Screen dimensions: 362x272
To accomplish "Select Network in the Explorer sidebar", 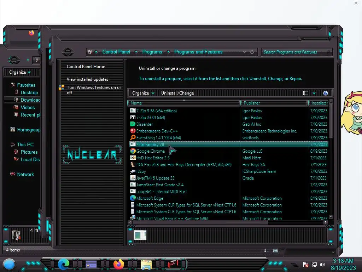I will pyautogui.click(x=25, y=174).
